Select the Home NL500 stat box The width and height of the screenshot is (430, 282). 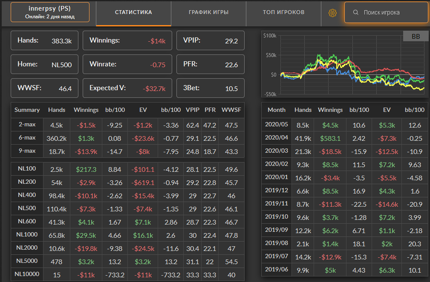tap(44, 64)
